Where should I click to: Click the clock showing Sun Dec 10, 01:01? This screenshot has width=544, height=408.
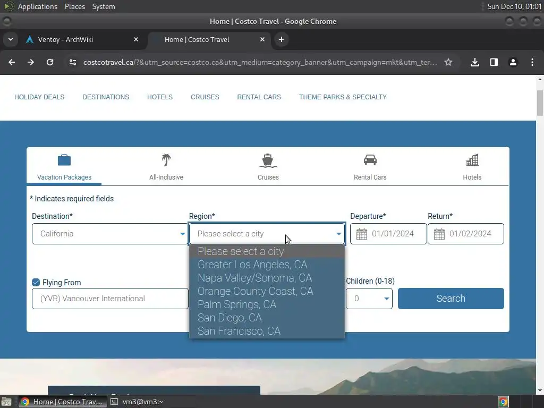[514, 6]
